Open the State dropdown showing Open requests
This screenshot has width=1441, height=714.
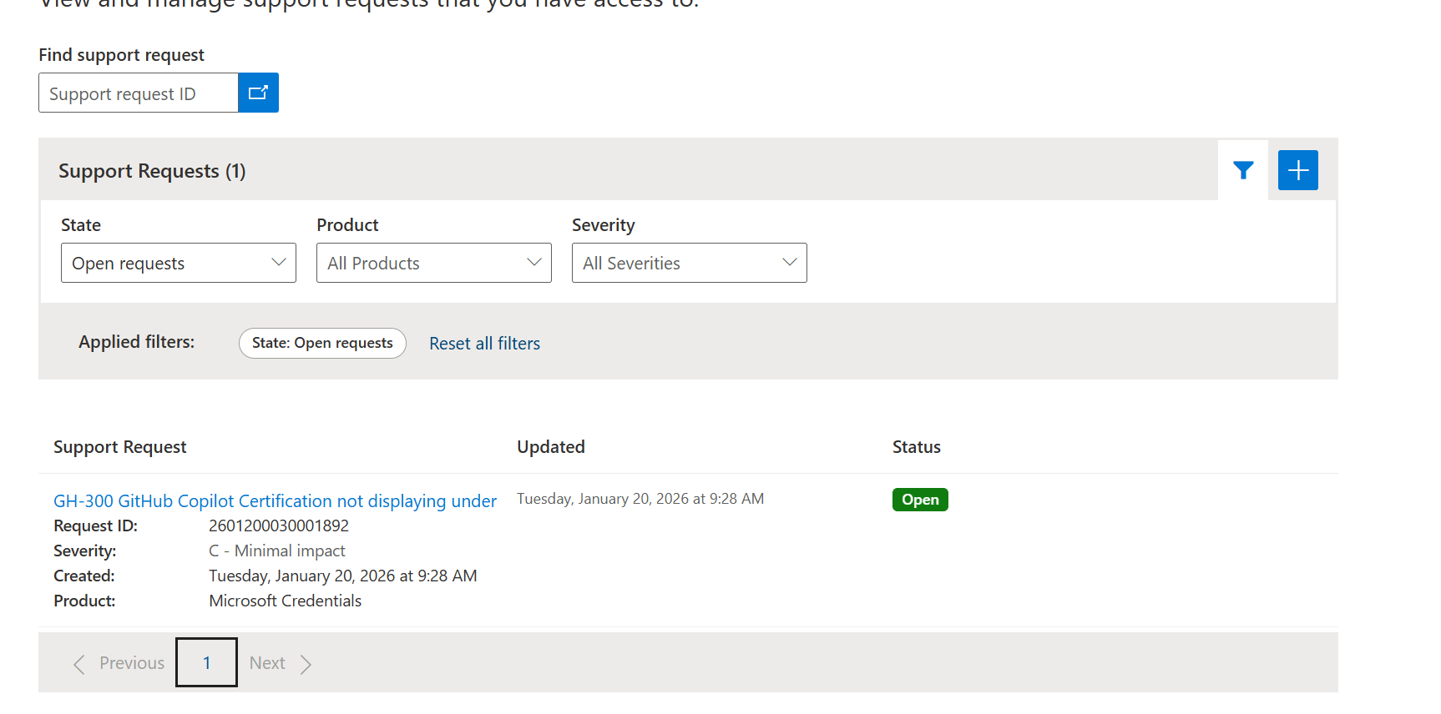click(179, 263)
